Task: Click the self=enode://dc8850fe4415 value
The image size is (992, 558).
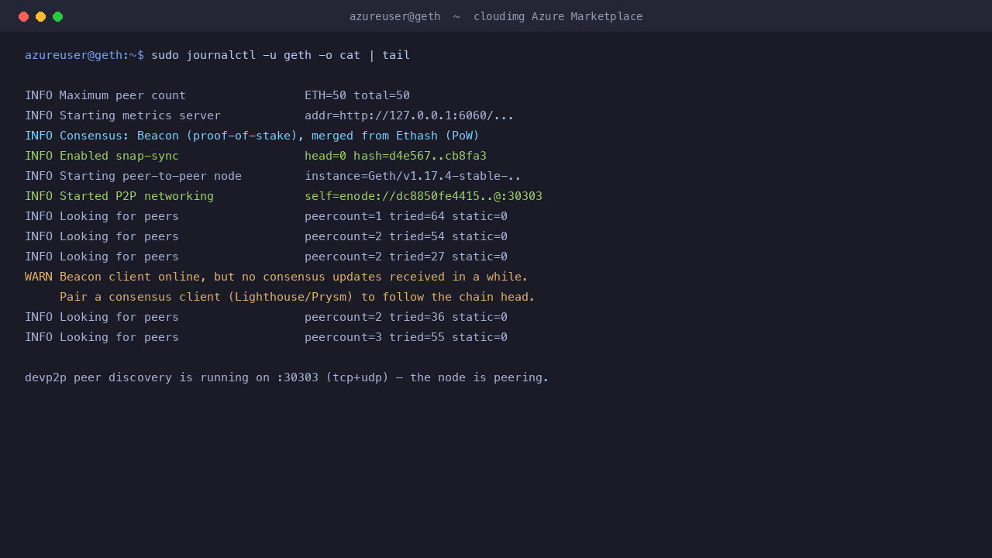Action: pos(423,196)
